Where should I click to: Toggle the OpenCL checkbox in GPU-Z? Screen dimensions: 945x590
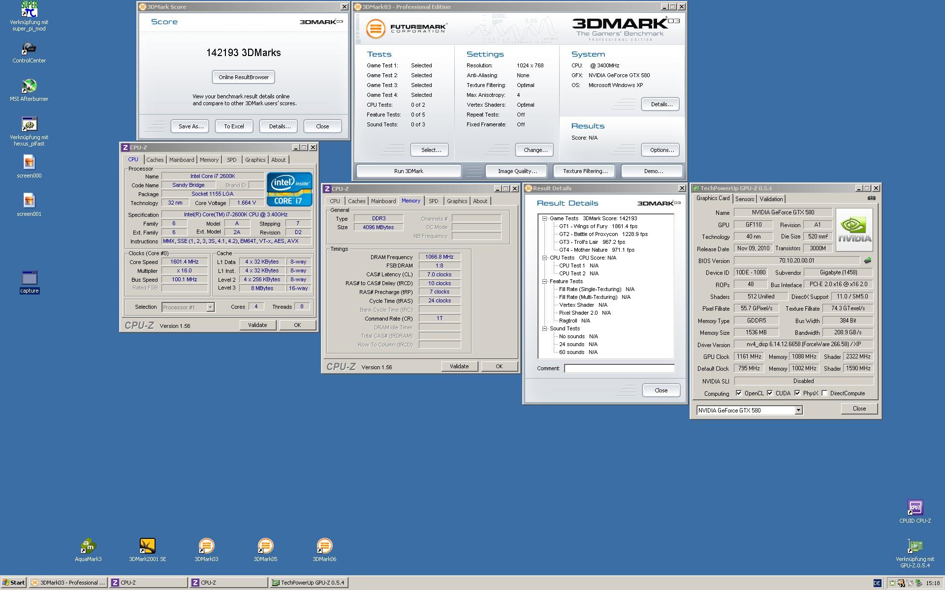pos(738,393)
